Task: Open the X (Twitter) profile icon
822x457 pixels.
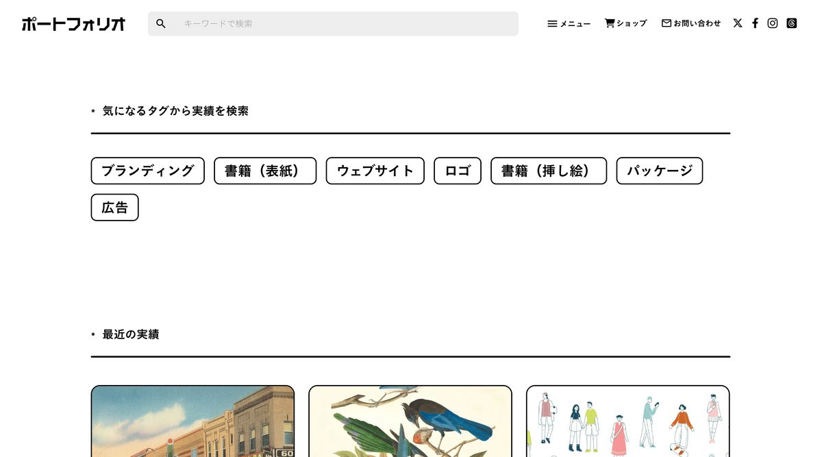Action: coord(738,23)
